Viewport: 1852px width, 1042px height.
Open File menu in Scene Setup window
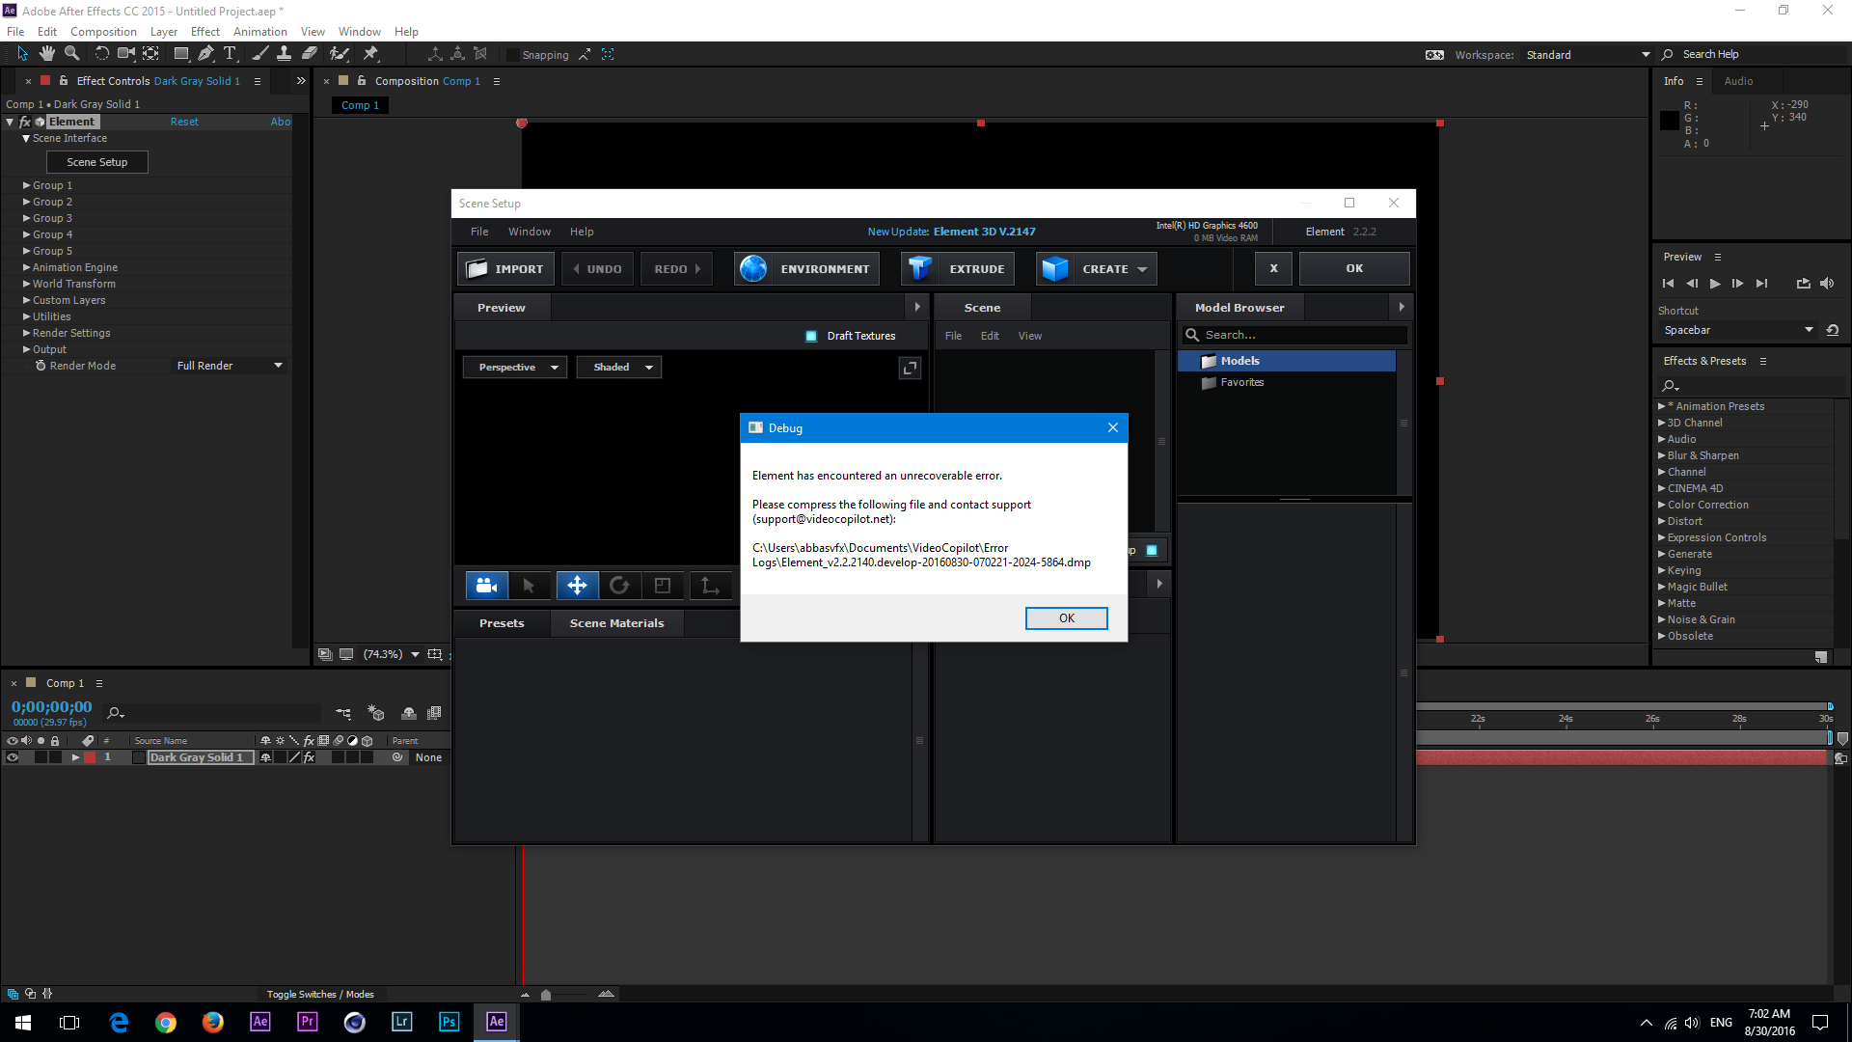coord(479,232)
